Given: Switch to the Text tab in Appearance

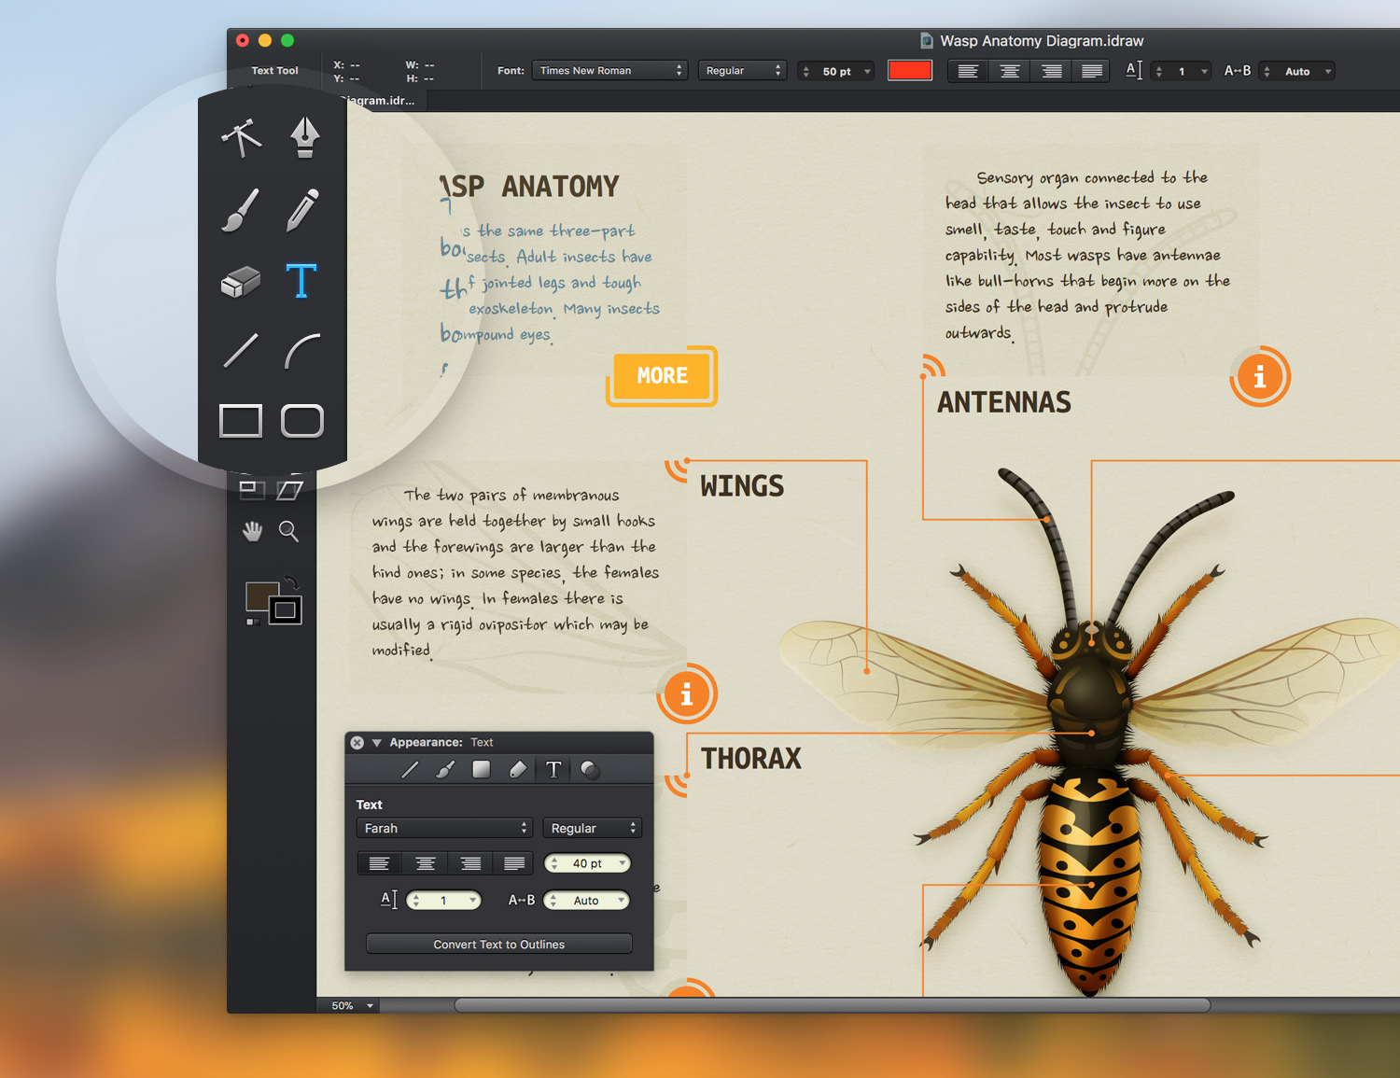Looking at the screenshot, I should click(553, 770).
